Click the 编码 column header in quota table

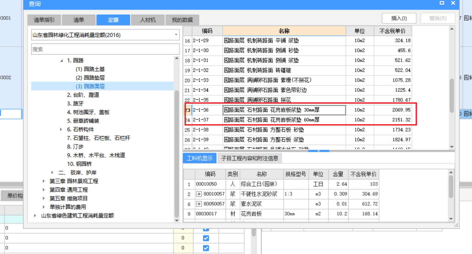[207, 31]
